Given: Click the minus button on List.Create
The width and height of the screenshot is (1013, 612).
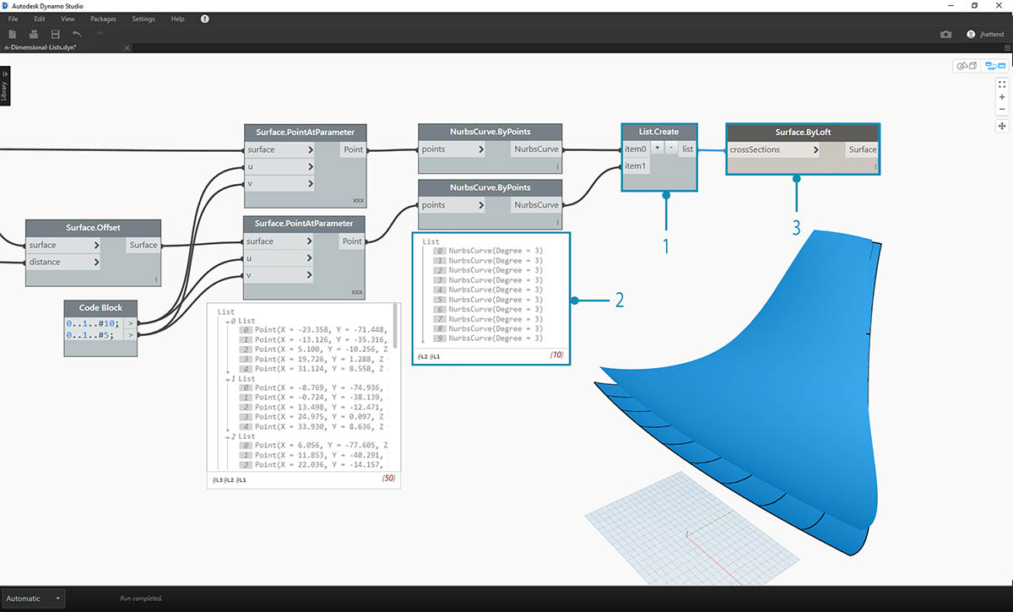Looking at the screenshot, I should click(x=670, y=148).
